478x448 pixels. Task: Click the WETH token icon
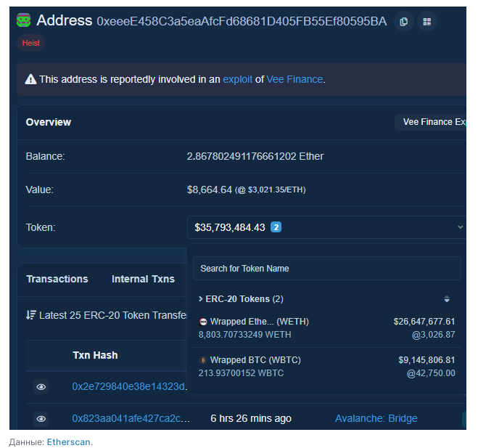[203, 322]
